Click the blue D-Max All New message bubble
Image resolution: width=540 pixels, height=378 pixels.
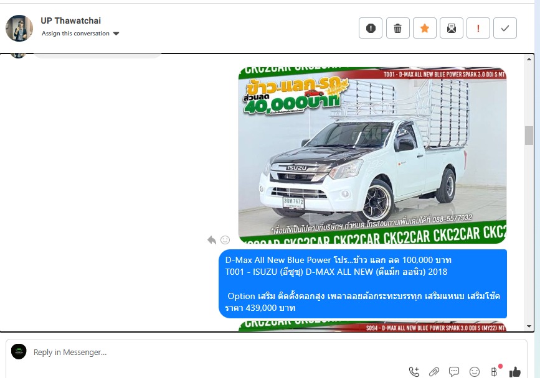point(362,284)
